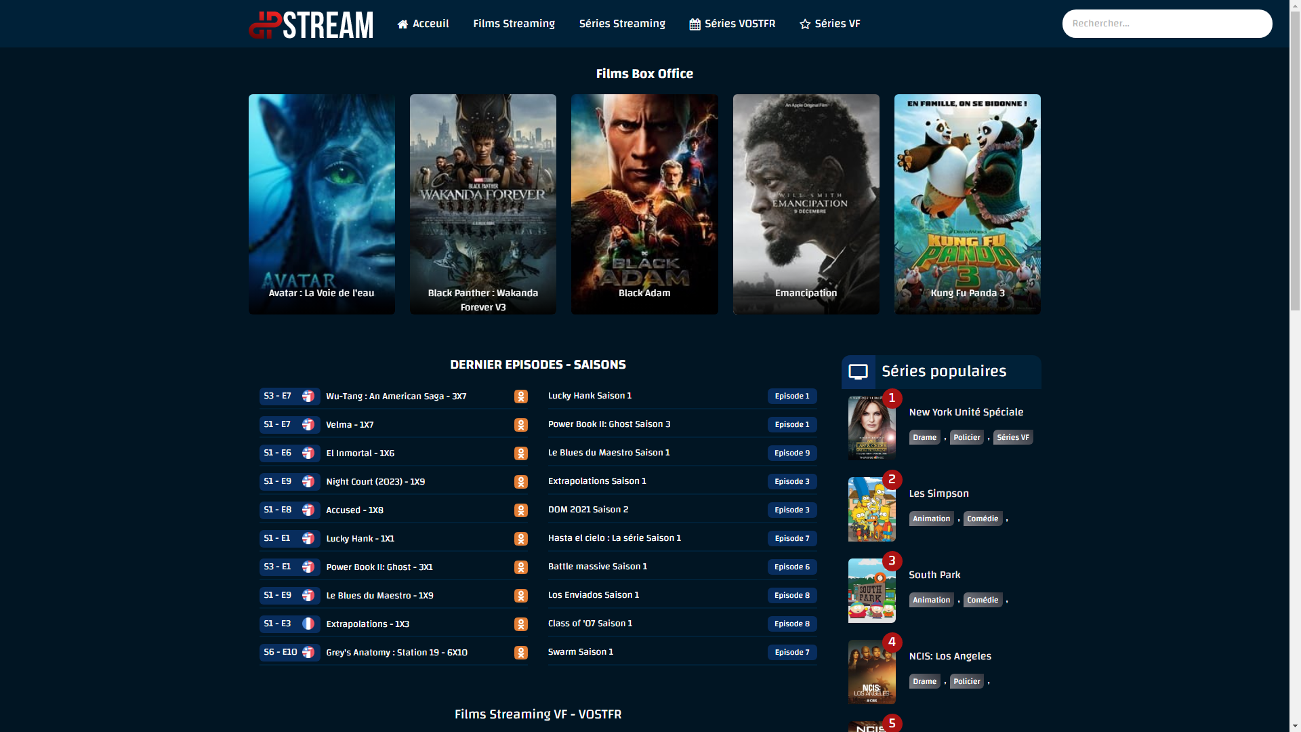Viewport: 1301px width, 732px height.
Task: Click the star icon beside Séries VF
Action: (805, 24)
